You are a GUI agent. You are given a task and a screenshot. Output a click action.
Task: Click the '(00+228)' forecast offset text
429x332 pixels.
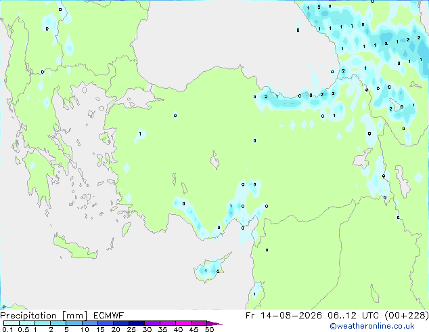pyautogui.click(x=407, y=316)
